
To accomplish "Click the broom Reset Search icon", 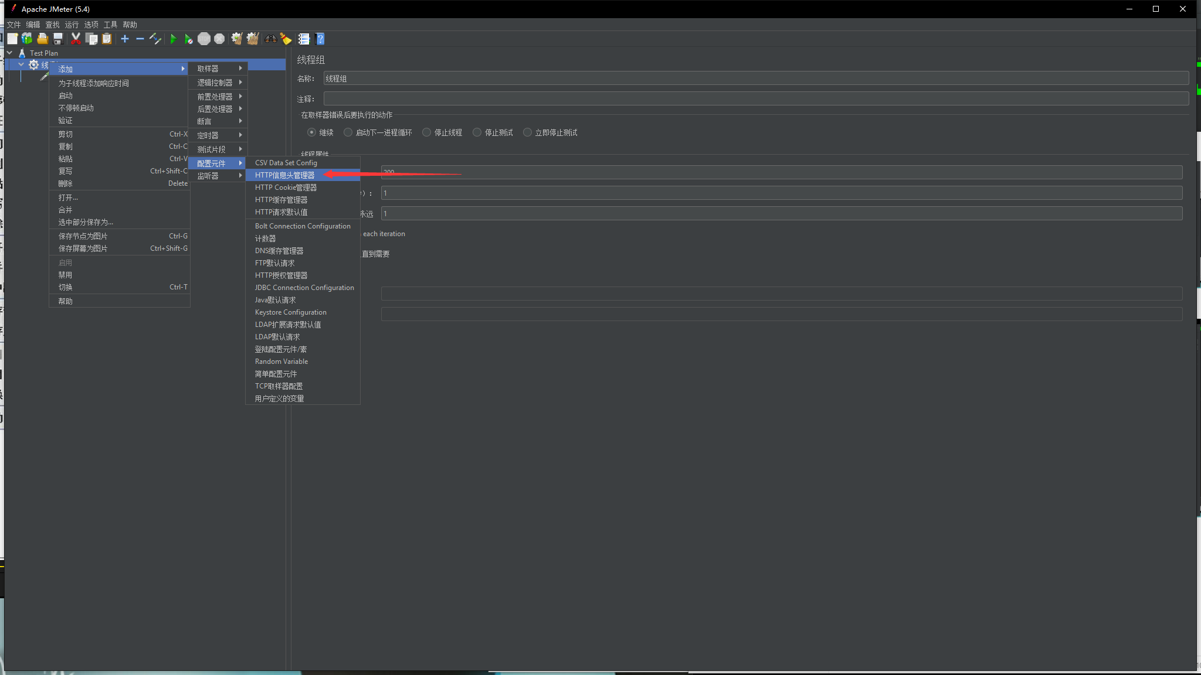I will pos(286,39).
